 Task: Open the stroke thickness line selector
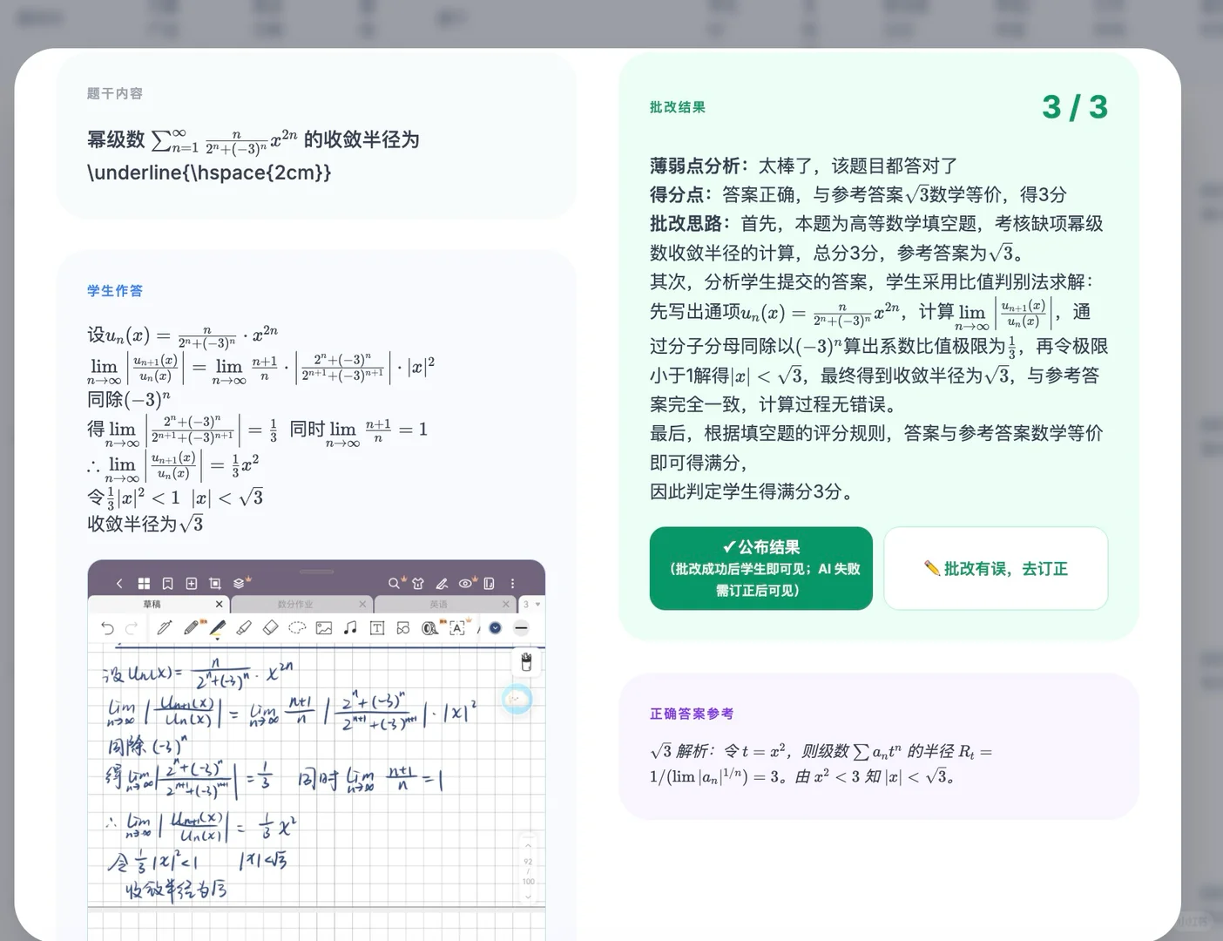[521, 627]
